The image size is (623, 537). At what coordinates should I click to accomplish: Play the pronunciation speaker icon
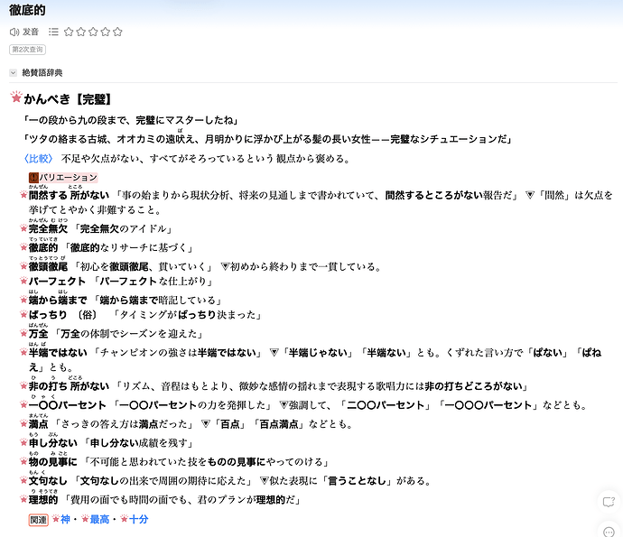click(x=14, y=32)
